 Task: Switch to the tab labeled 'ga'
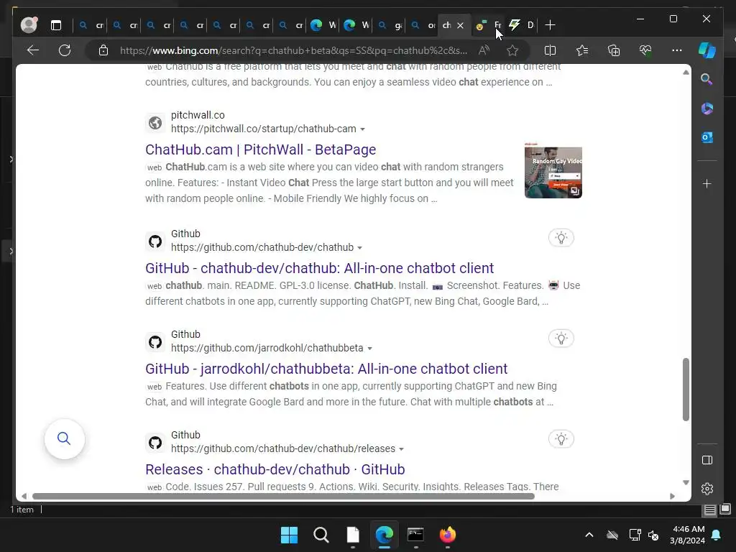click(x=390, y=25)
